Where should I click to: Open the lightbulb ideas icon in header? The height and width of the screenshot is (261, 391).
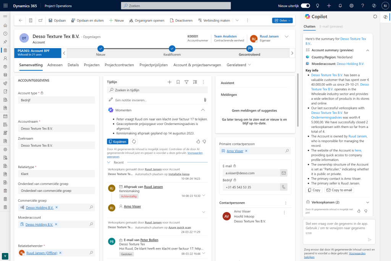coord(317,5)
